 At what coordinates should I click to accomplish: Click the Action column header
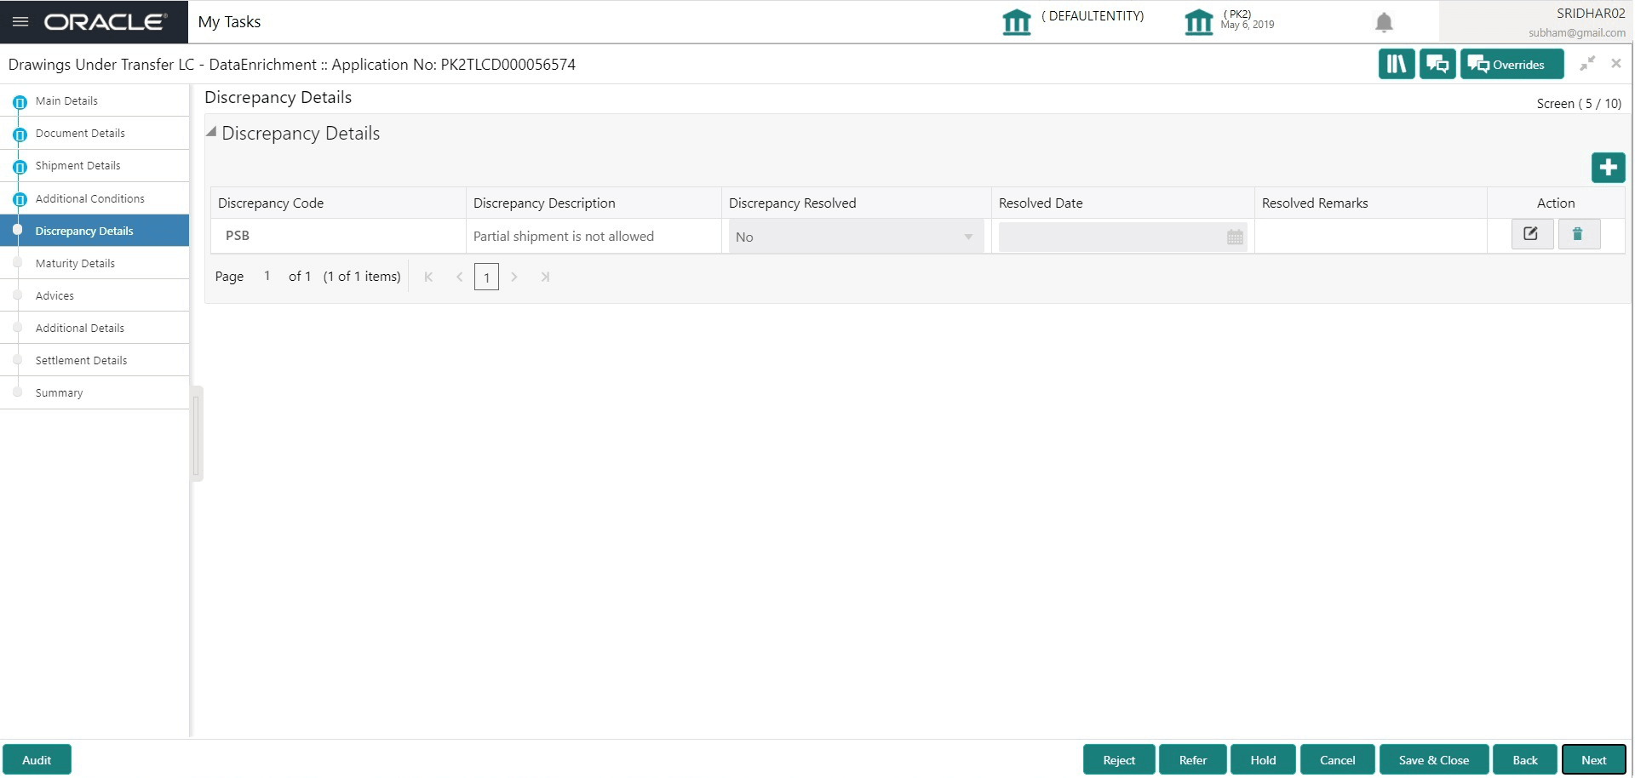tap(1555, 203)
